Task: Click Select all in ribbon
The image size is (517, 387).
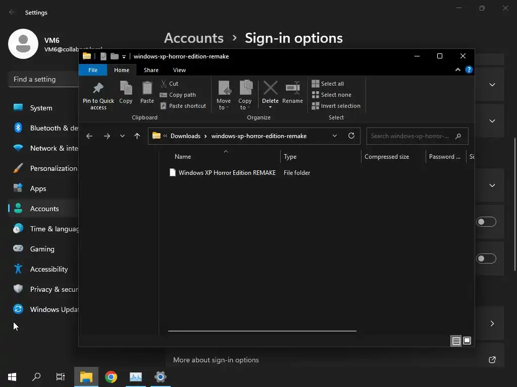Action: click(328, 84)
